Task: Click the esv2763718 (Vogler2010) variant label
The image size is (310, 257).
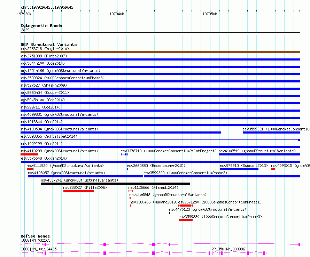Action: (x=45, y=49)
